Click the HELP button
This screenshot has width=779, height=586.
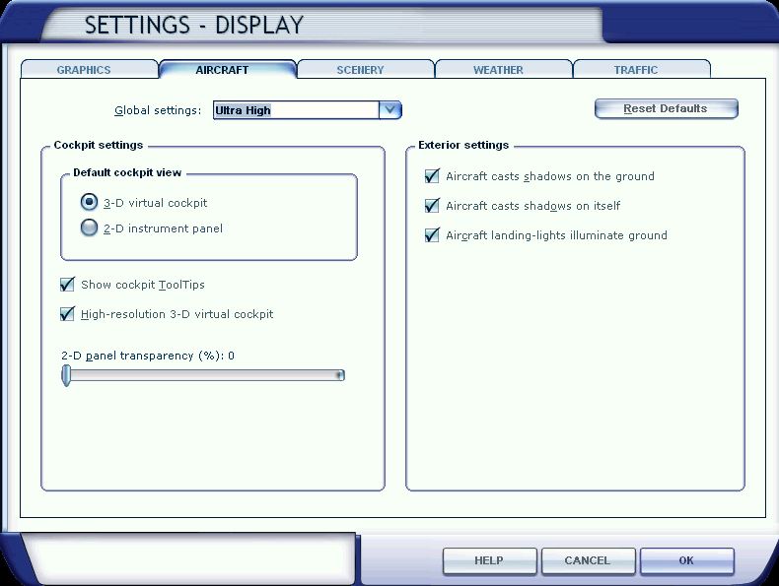(x=489, y=560)
